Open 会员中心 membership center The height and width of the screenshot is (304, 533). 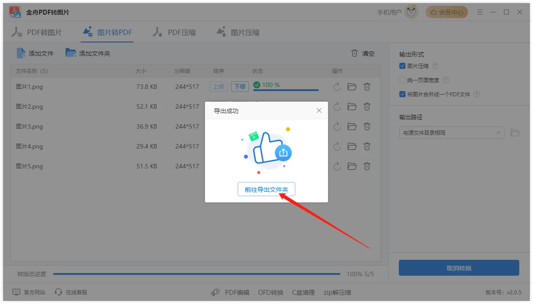(447, 12)
